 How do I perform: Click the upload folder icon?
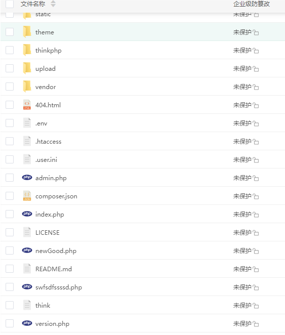pos(27,68)
